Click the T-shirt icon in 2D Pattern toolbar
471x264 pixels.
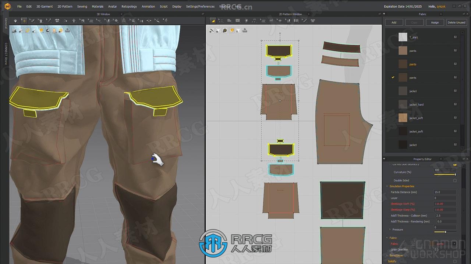313,21
